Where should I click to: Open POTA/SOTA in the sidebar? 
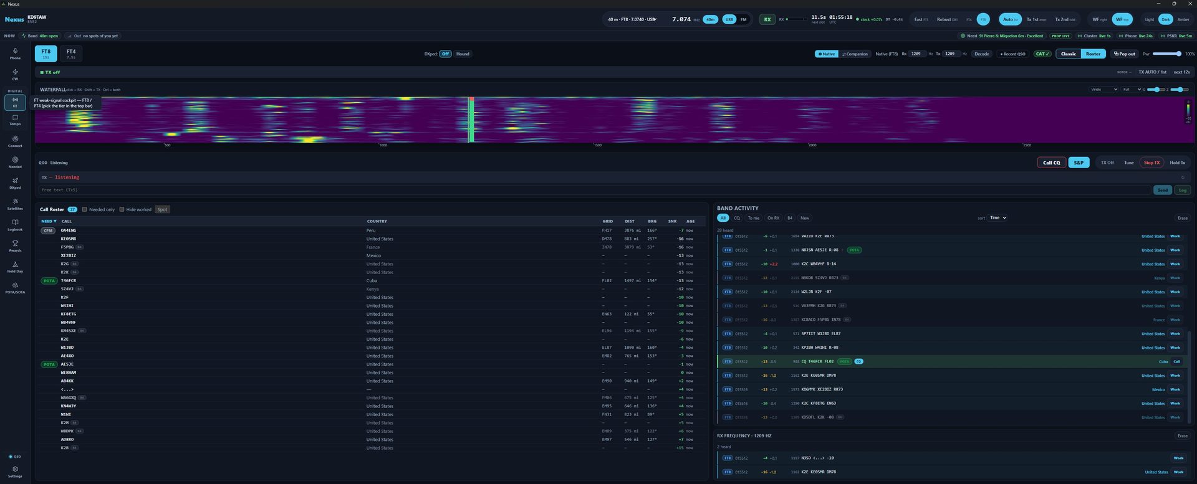[15, 288]
